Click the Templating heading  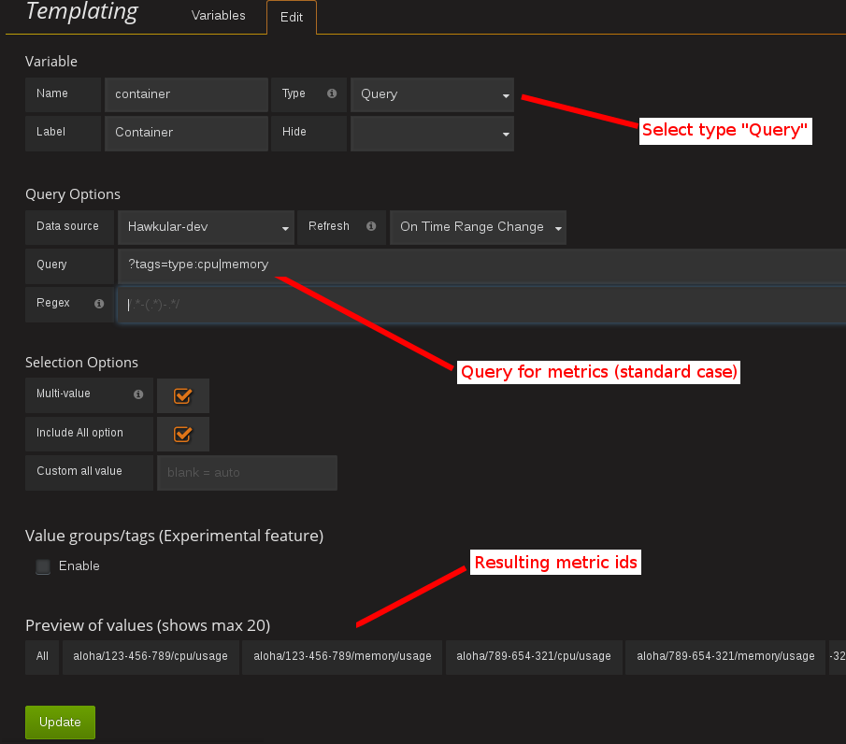pos(82,12)
